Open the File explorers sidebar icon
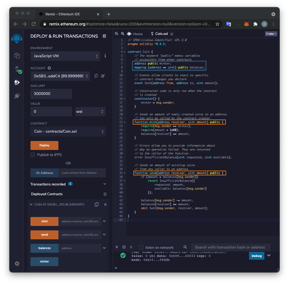This screenshot has height=284, width=289. 17,56
